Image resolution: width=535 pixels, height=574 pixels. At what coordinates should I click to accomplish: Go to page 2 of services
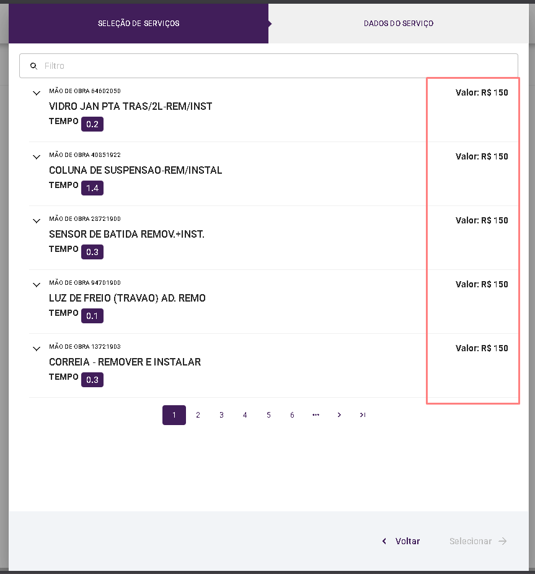198,415
